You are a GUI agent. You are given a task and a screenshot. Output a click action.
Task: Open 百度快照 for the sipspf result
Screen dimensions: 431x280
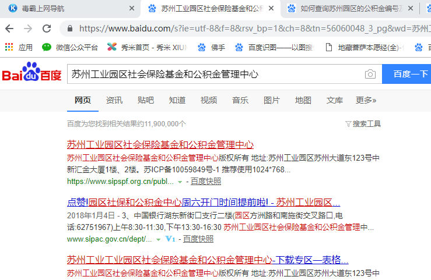(x=206, y=182)
